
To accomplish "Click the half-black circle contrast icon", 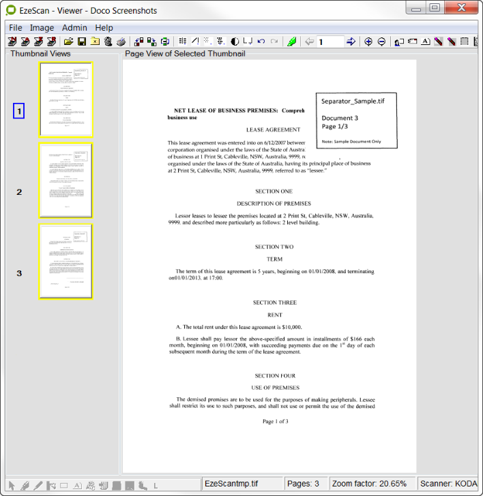I will click(235, 42).
